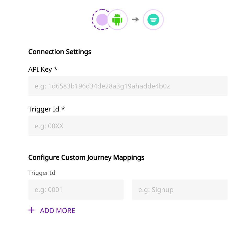Click the Trigger Id required field
This screenshot has height=236, width=251.
[128, 126]
